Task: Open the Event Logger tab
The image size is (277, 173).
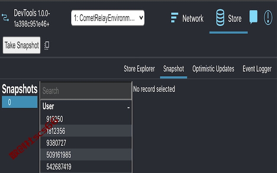Action: click(x=257, y=69)
